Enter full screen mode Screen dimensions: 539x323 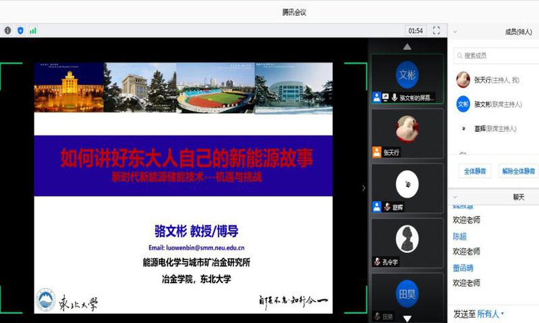pos(436,30)
